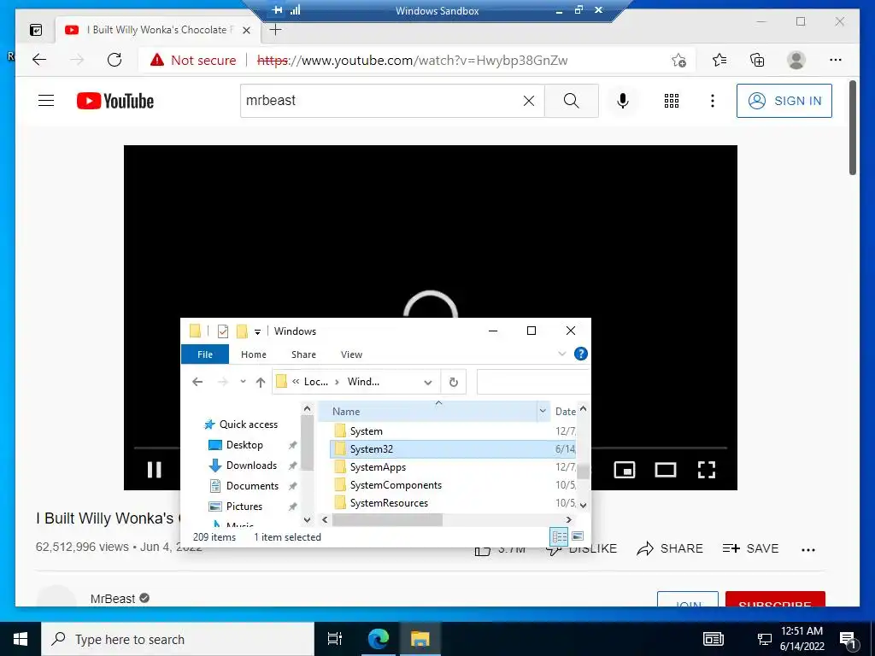The height and width of the screenshot is (656, 875).
Task: Open more actions ellipsis under video
Action: coord(808,549)
